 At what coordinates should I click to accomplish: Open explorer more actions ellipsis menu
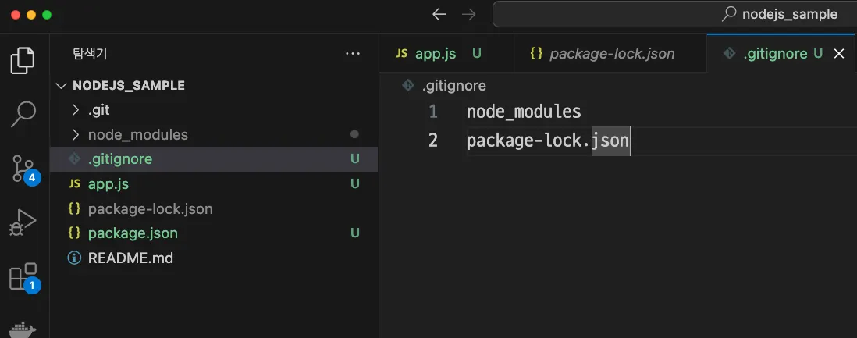[353, 54]
